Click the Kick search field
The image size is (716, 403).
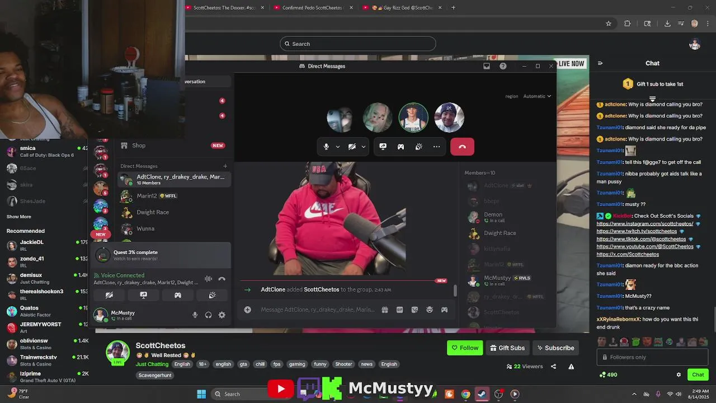[x=358, y=44]
